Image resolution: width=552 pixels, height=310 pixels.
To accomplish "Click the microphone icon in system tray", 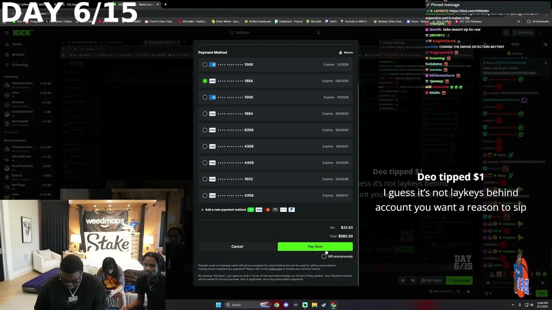I will point(520,305).
